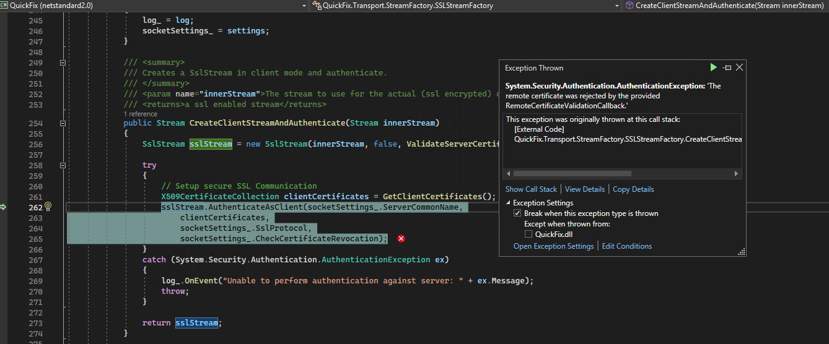Image resolution: width=829 pixels, height=344 pixels.
Task: Collapse the summary comment block at line 249
Action: point(63,62)
